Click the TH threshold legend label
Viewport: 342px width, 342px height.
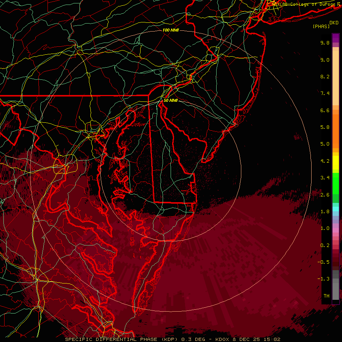point(326,296)
